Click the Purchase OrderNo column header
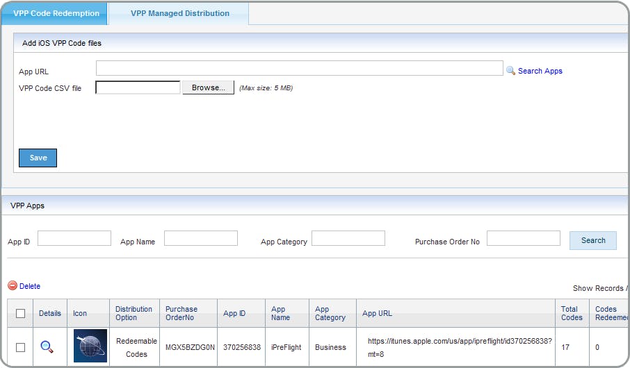630x368 pixels. pos(181,313)
